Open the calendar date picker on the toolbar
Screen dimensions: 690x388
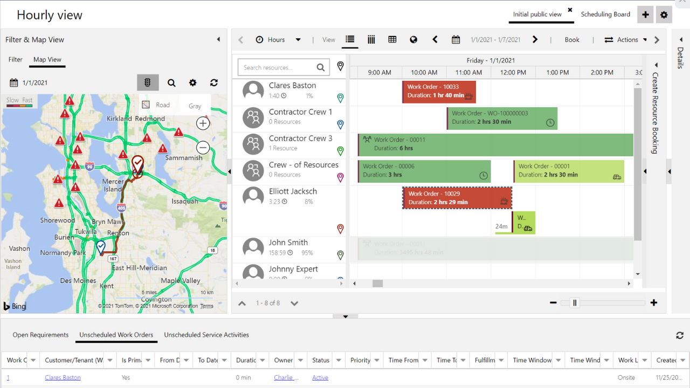[456, 39]
